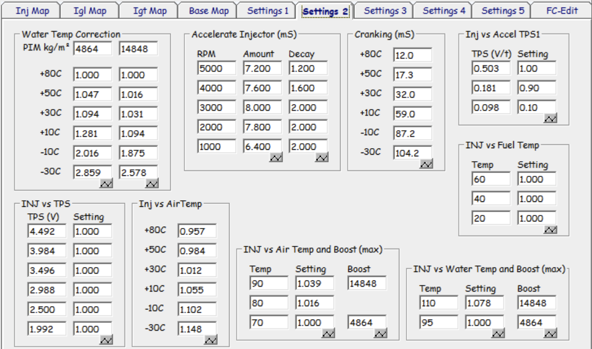Open Setting graph icon in Air Temp and Boost panel
The width and height of the screenshot is (592, 349).
coord(328,333)
